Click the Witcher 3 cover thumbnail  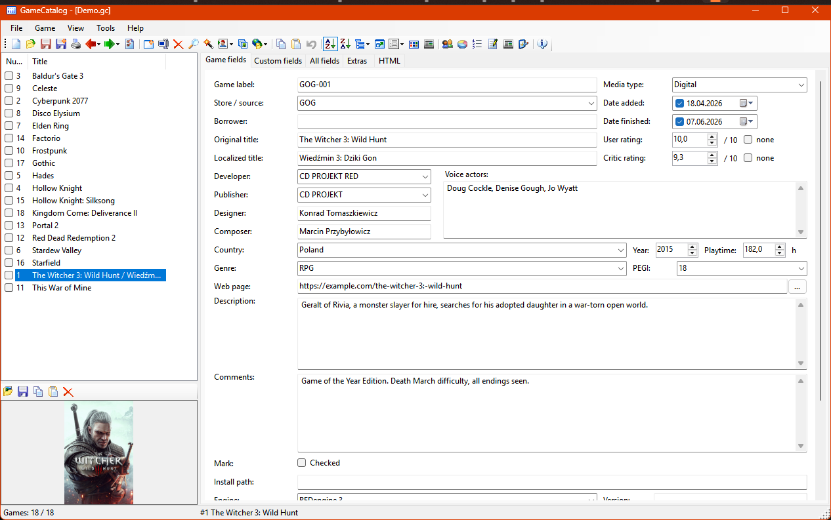[98, 453]
